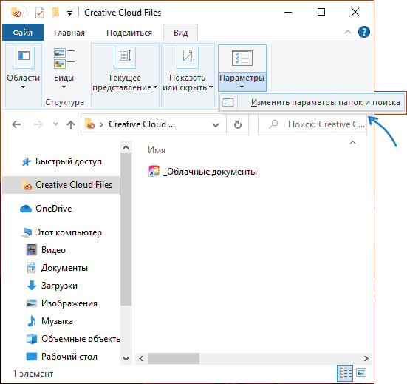Go up one level with up arrow
This screenshot has height=384, width=407.
click(71, 124)
